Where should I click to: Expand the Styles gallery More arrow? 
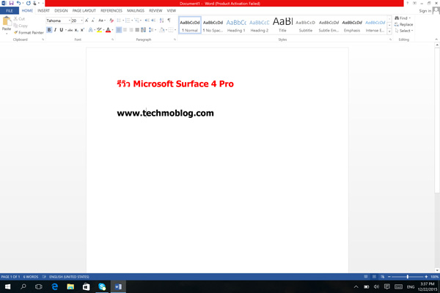click(x=389, y=31)
